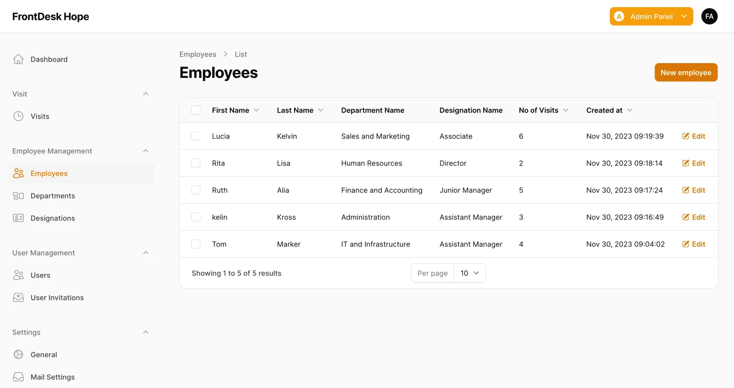Sort by First Name column

pos(235,110)
